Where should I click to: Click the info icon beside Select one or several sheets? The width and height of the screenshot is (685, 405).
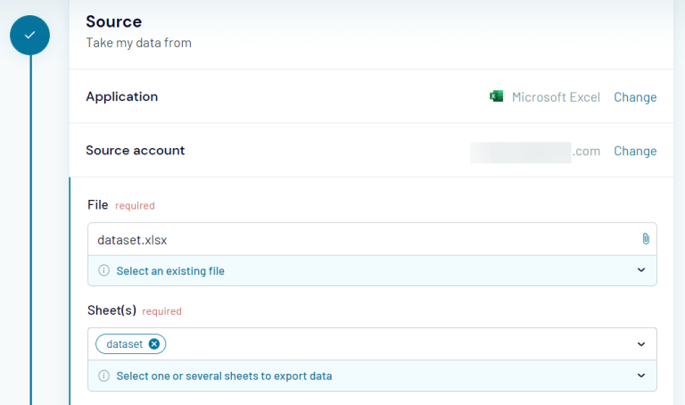click(103, 376)
